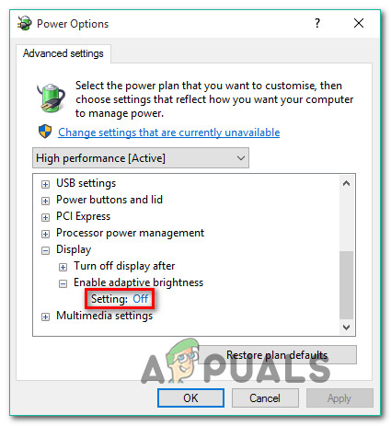Expand Turn off display after

(63, 267)
